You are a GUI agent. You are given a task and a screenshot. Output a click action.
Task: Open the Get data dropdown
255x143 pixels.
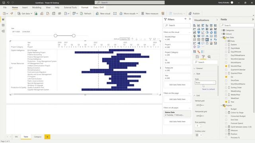pyautogui.click(x=25, y=14)
